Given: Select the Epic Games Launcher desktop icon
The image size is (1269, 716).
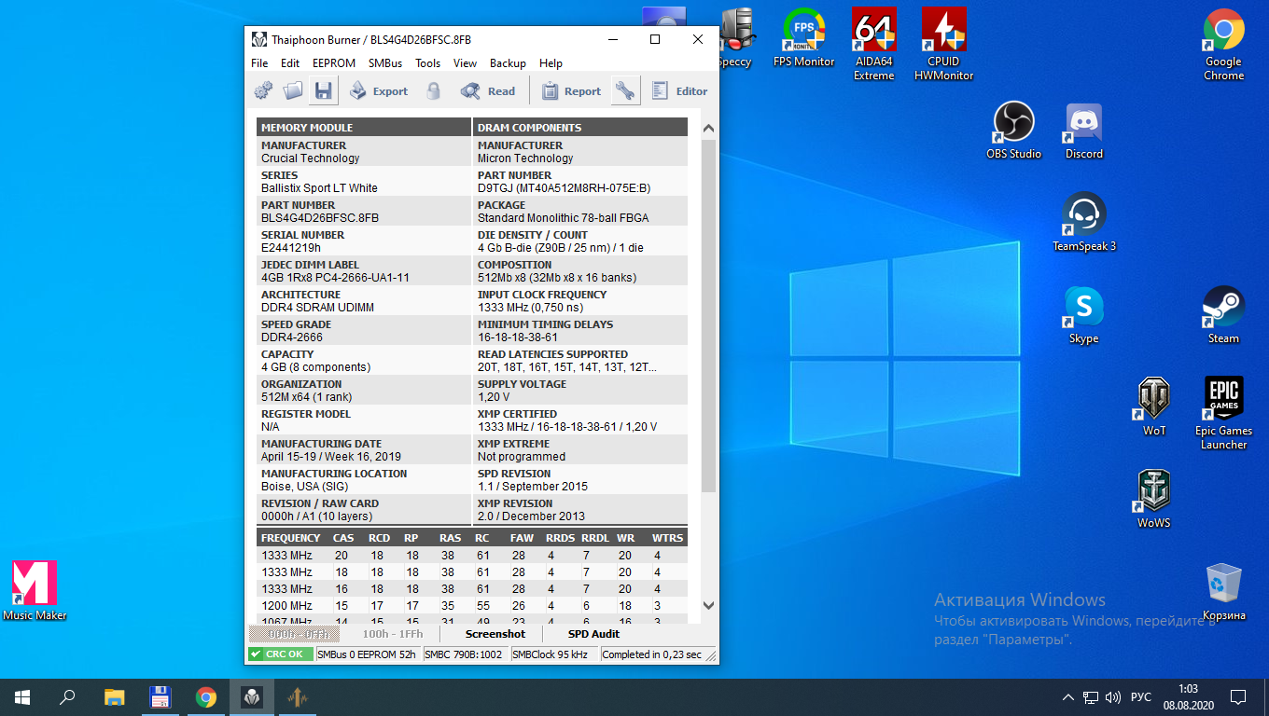Looking at the screenshot, I should click(x=1223, y=413).
